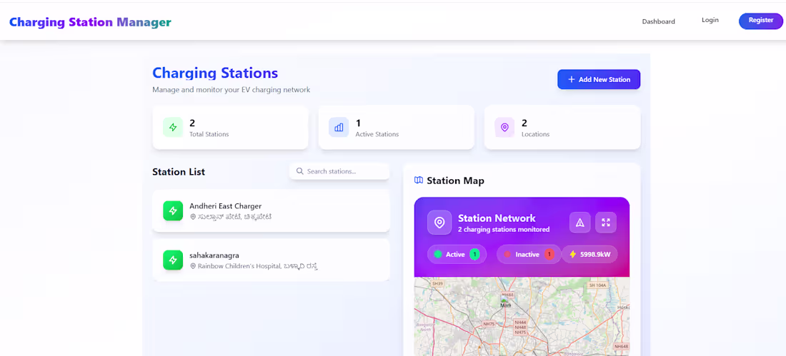Click the Rainbow Children's Hospital address text
Image resolution: width=786 pixels, height=356 pixels.
258,266
